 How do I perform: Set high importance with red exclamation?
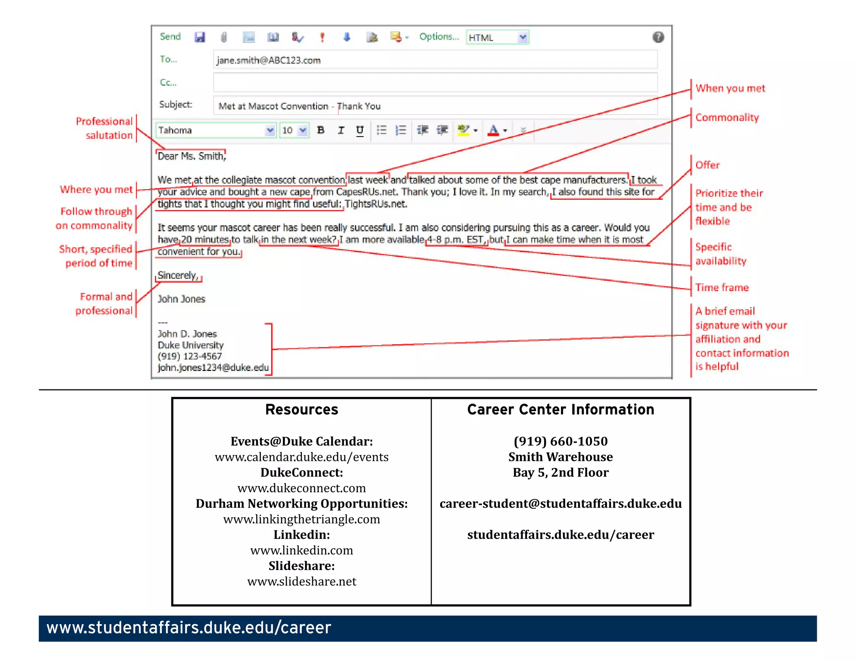click(x=322, y=37)
